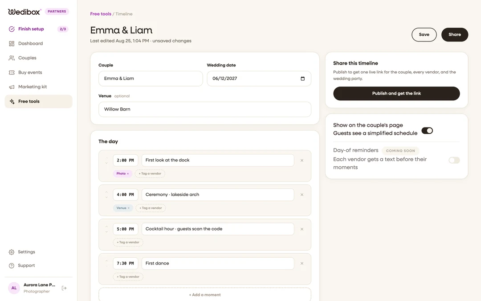Remove the Photo vendor tag
The width and height of the screenshot is (481, 301).
(x=128, y=174)
